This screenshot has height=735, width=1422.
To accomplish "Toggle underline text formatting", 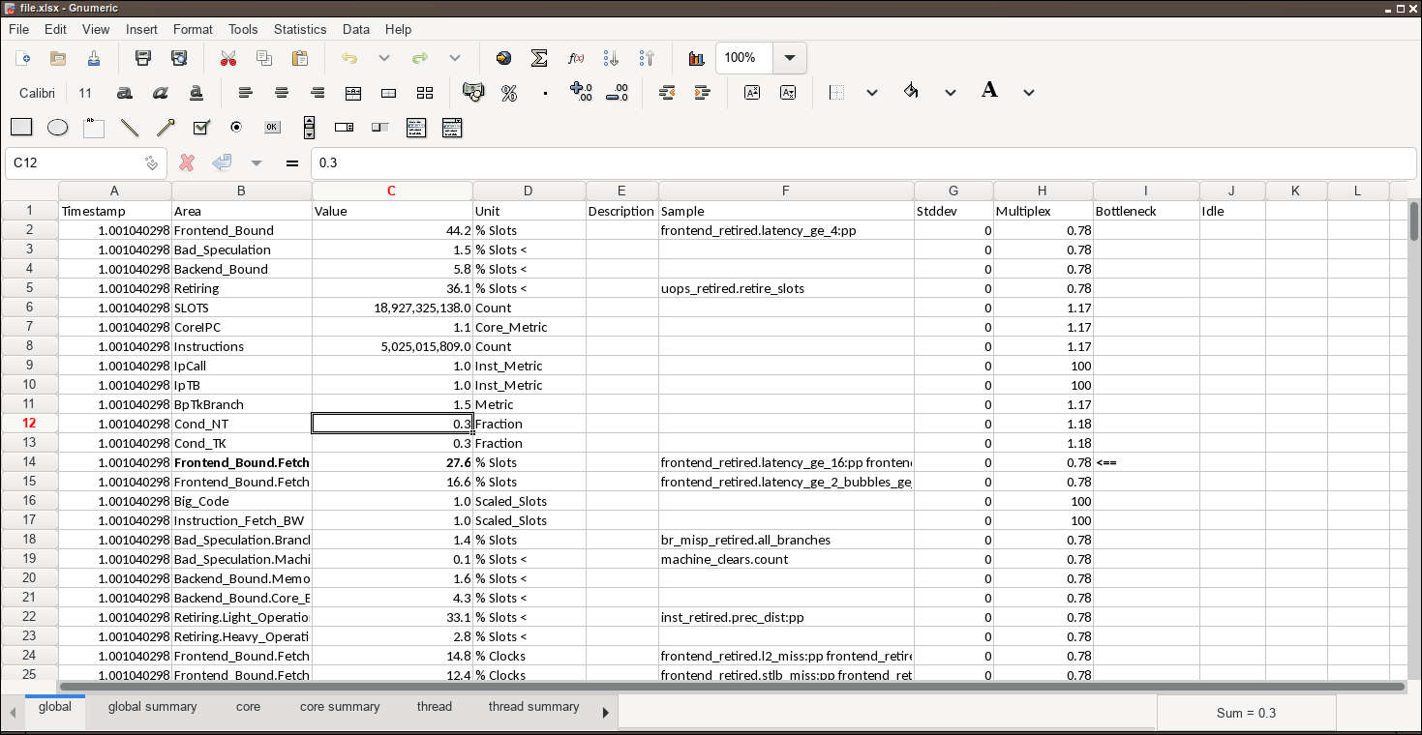I will click(196, 93).
